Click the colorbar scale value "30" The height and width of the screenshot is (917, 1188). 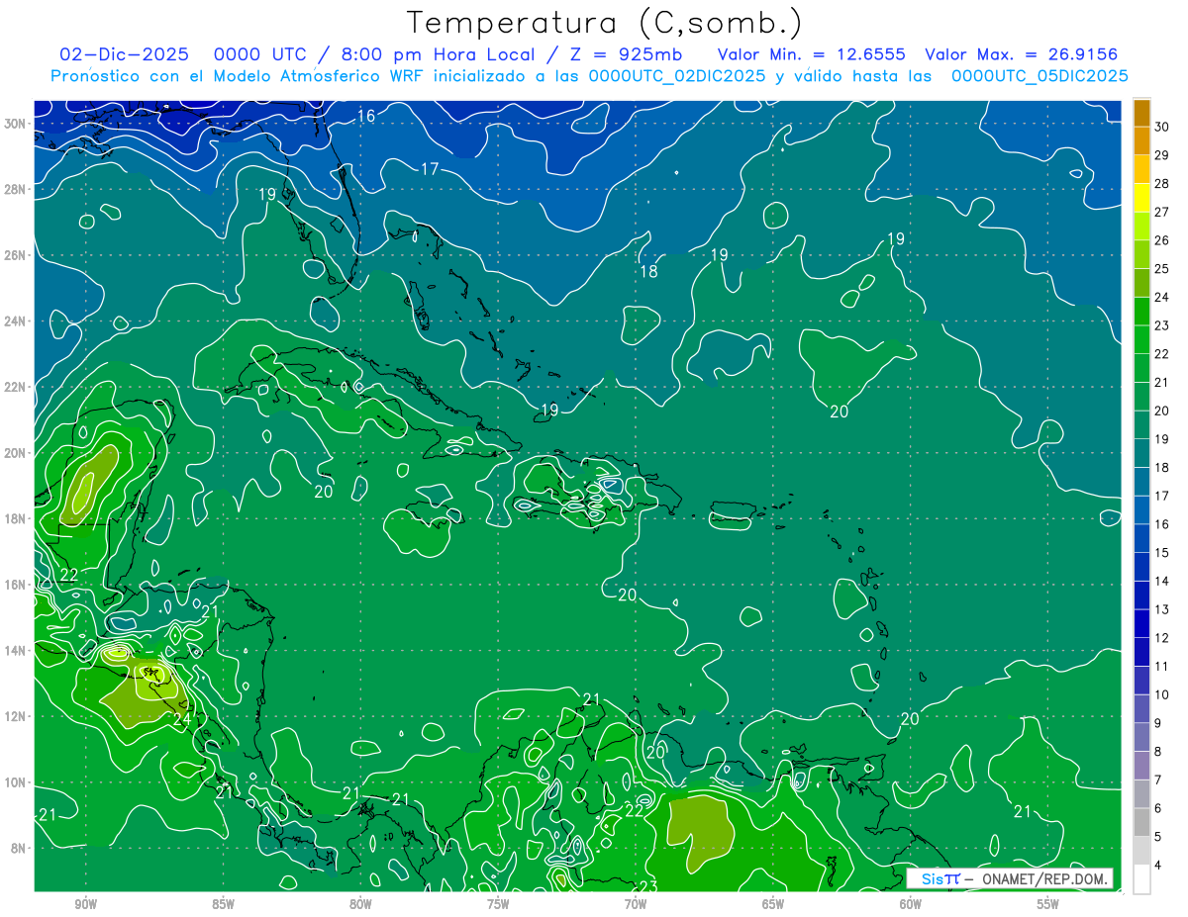pos(1162,127)
